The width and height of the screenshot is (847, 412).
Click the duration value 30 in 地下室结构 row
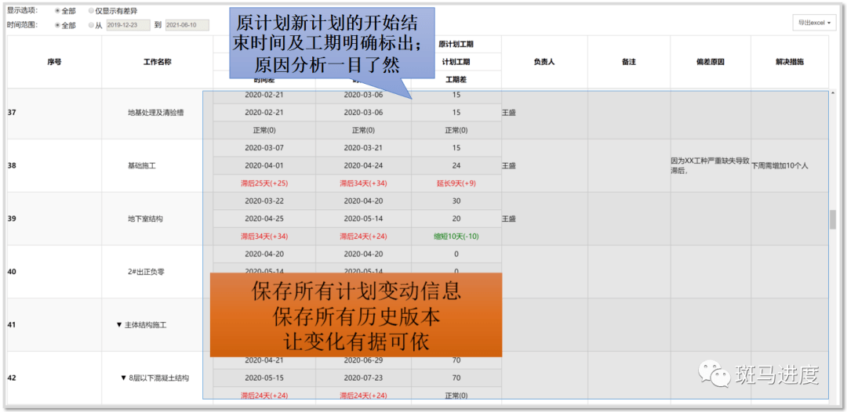pos(456,201)
